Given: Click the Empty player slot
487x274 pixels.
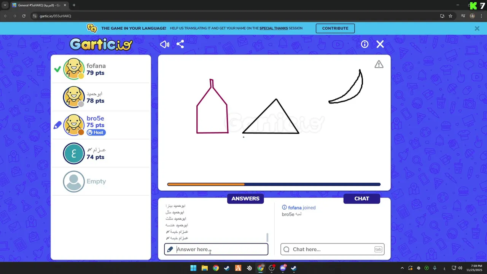Looking at the screenshot, I should tap(101, 182).
